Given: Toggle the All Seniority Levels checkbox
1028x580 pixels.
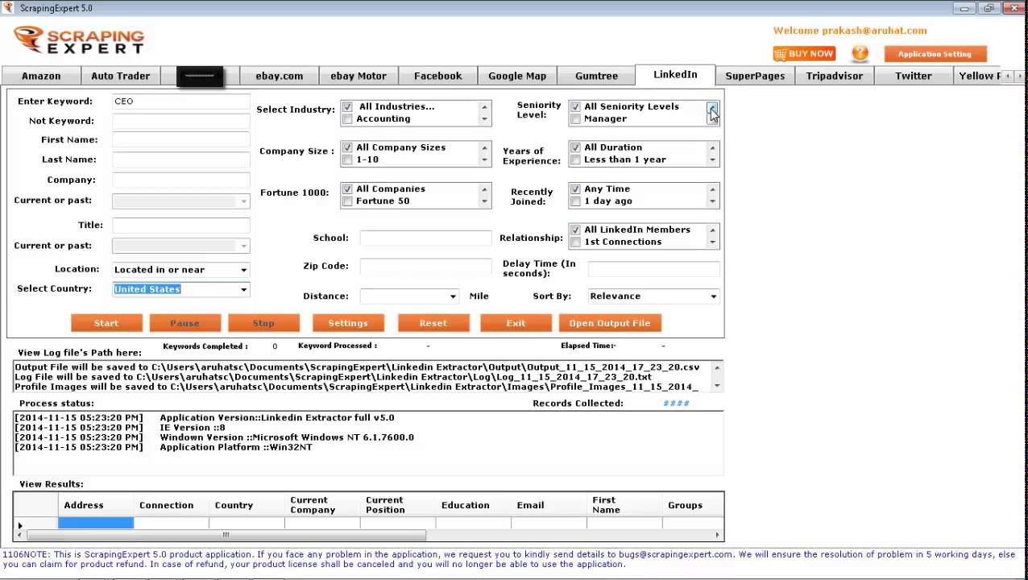Looking at the screenshot, I should coord(575,106).
